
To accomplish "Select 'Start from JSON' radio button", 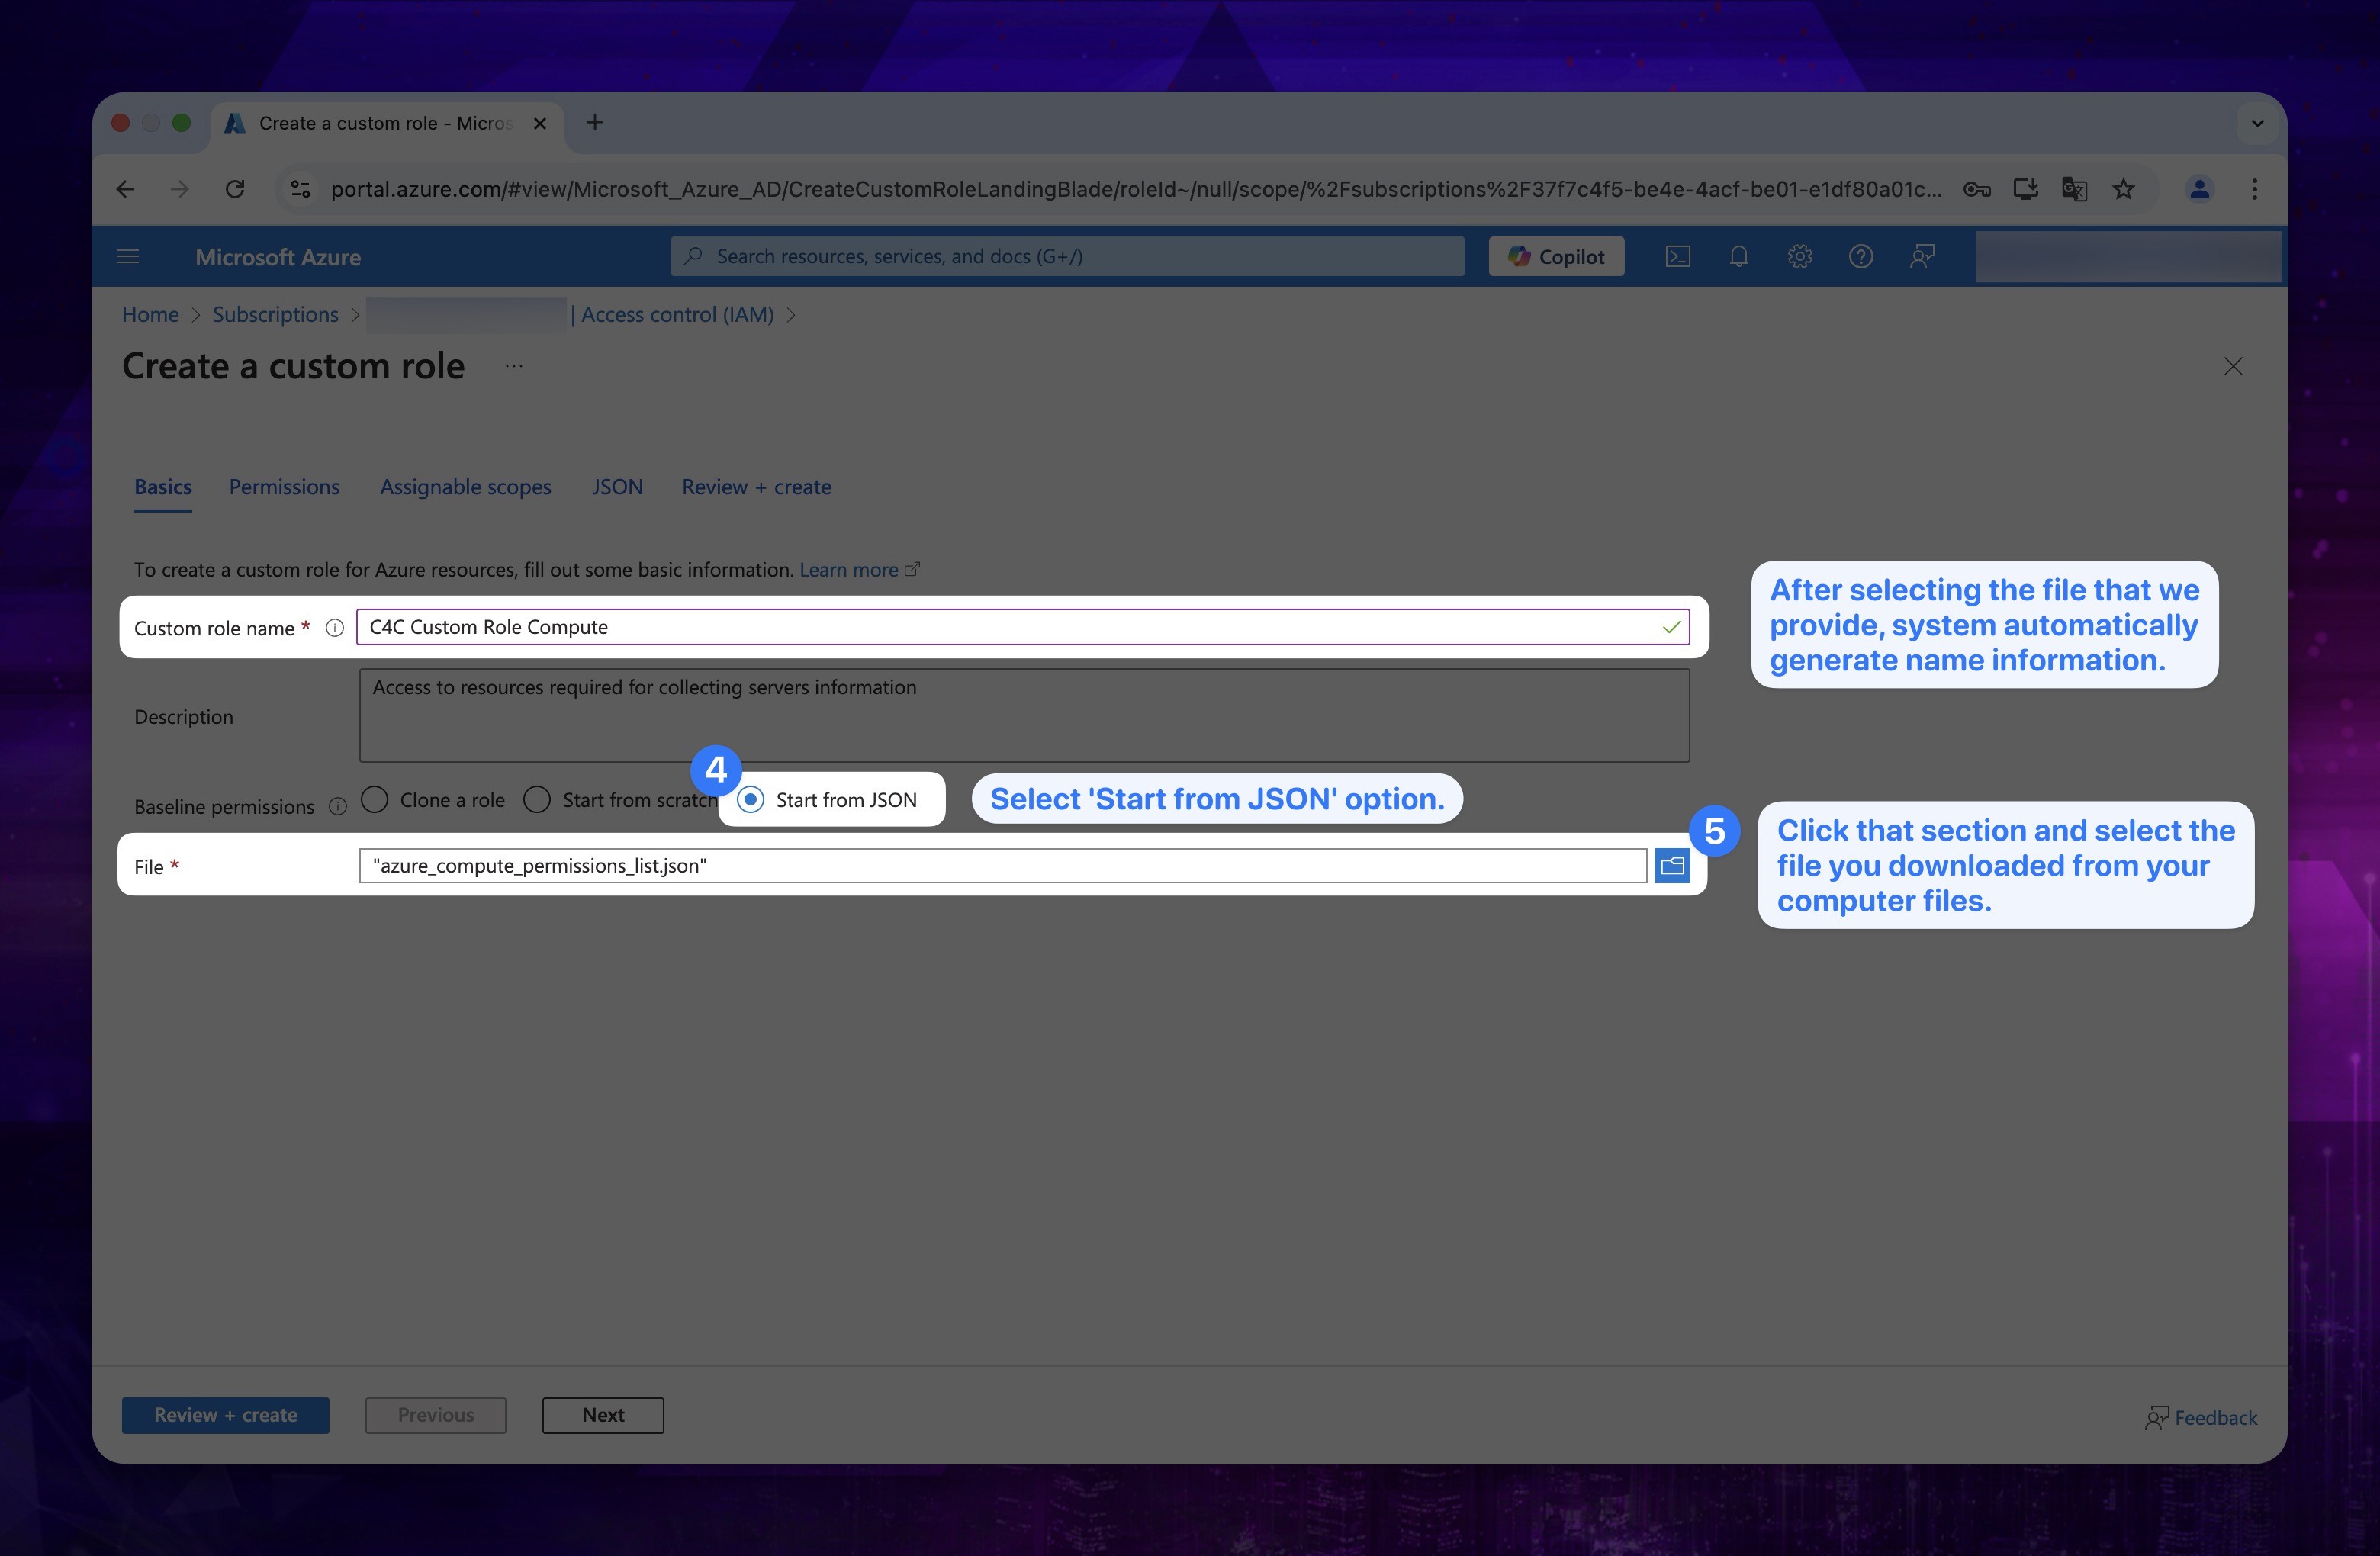I will tap(747, 799).
